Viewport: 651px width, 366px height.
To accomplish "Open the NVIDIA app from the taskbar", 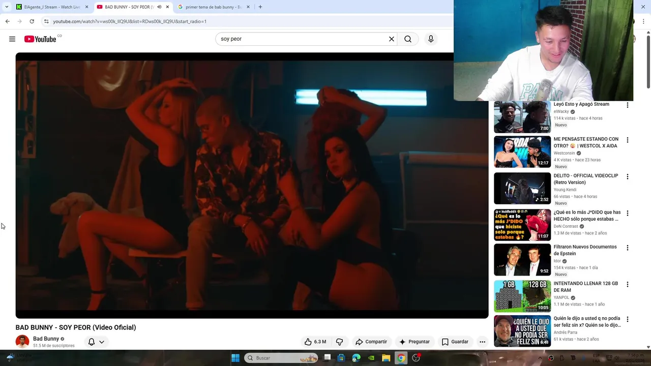I will click(x=371, y=358).
